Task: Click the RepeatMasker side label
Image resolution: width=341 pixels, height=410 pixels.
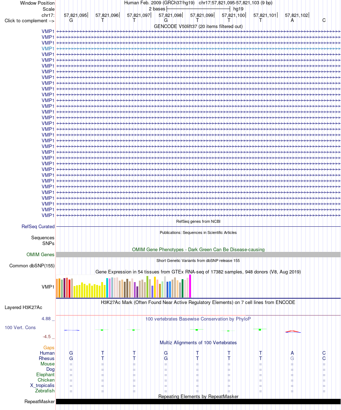Action: pyautogui.click(x=39, y=402)
